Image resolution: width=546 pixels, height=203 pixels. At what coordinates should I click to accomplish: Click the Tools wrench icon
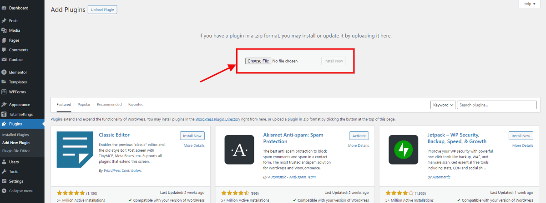[x=4, y=172]
